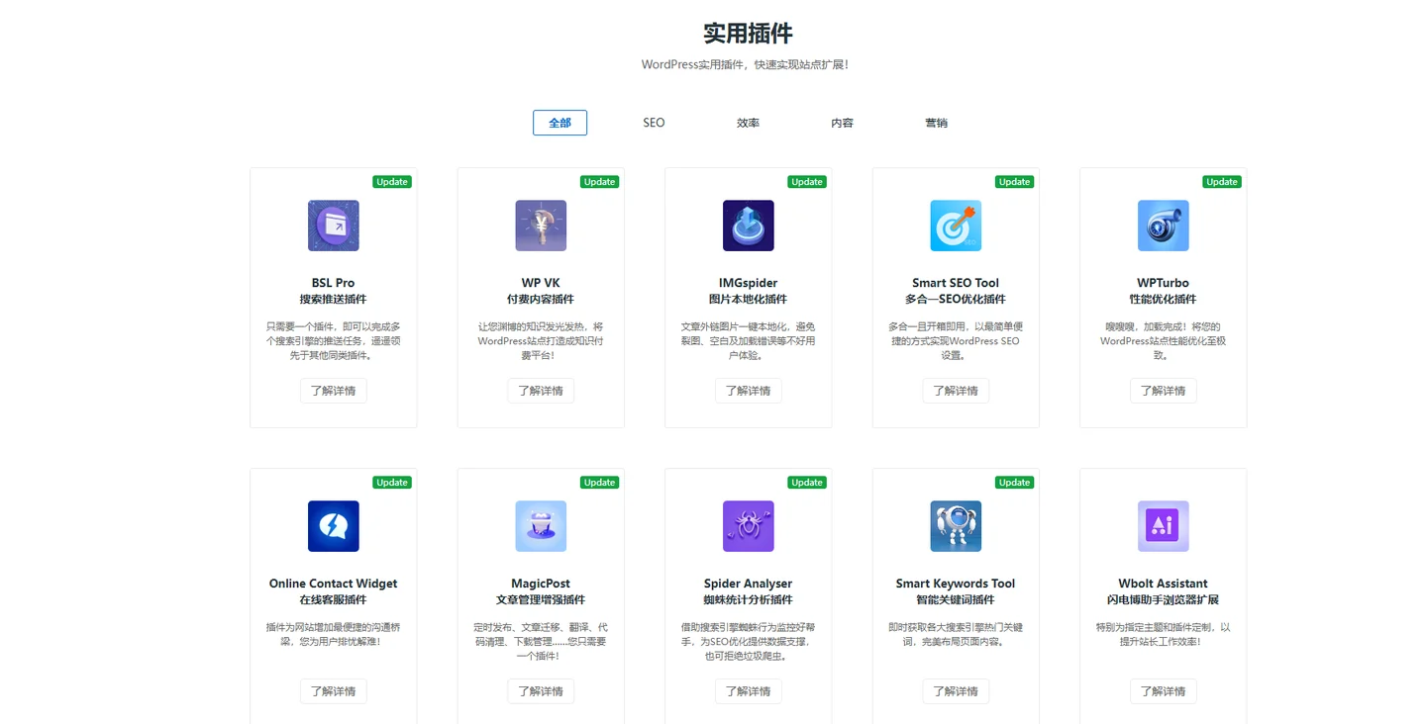View 了解详情 for IMGspider
The height and width of the screenshot is (724, 1426).
click(x=749, y=391)
